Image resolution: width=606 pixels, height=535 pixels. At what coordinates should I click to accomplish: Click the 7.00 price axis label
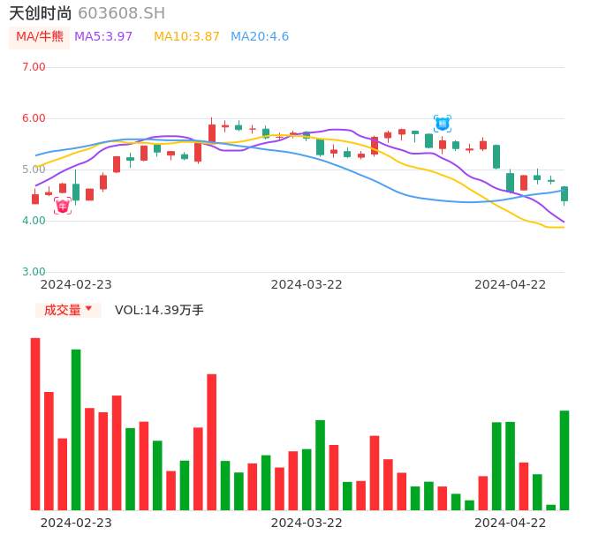(34, 67)
